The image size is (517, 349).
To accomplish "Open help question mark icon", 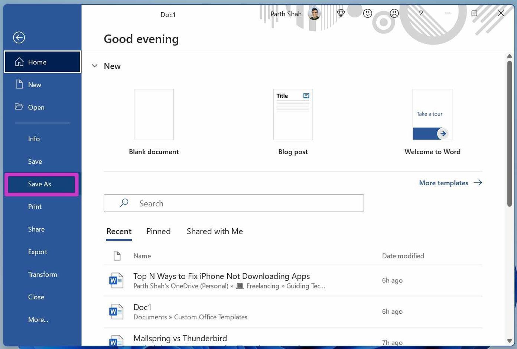I will [421, 13].
